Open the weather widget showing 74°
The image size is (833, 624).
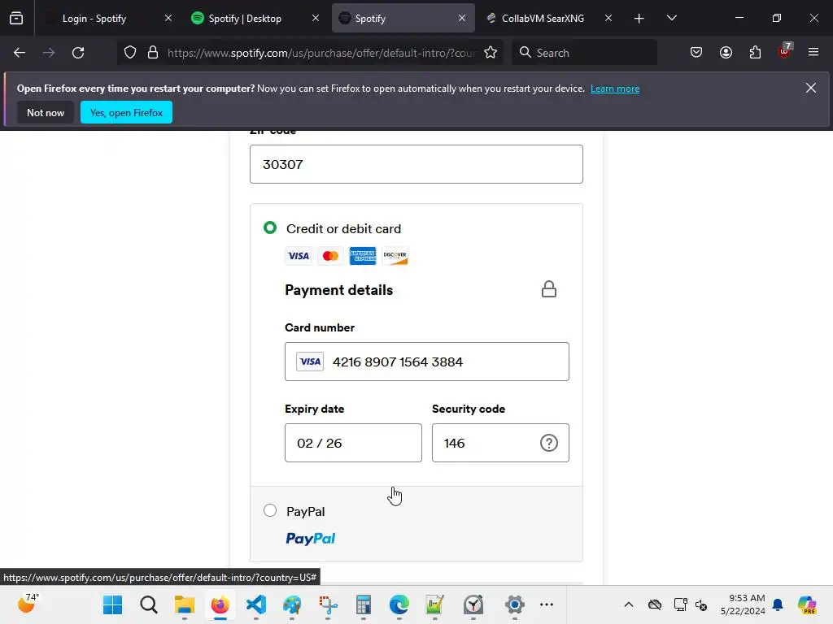(x=28, y=604)
